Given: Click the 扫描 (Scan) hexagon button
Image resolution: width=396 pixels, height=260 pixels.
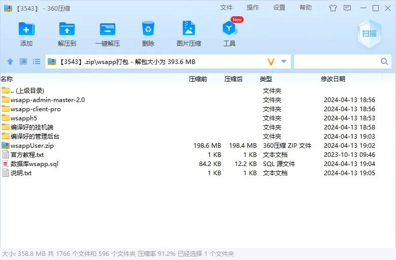Looking at the screenshot, I should coord(369,34).
